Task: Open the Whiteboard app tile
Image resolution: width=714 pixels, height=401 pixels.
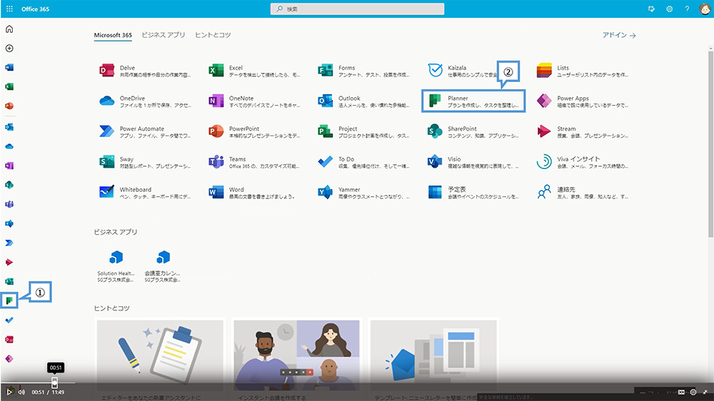Action: pos(145,193)
